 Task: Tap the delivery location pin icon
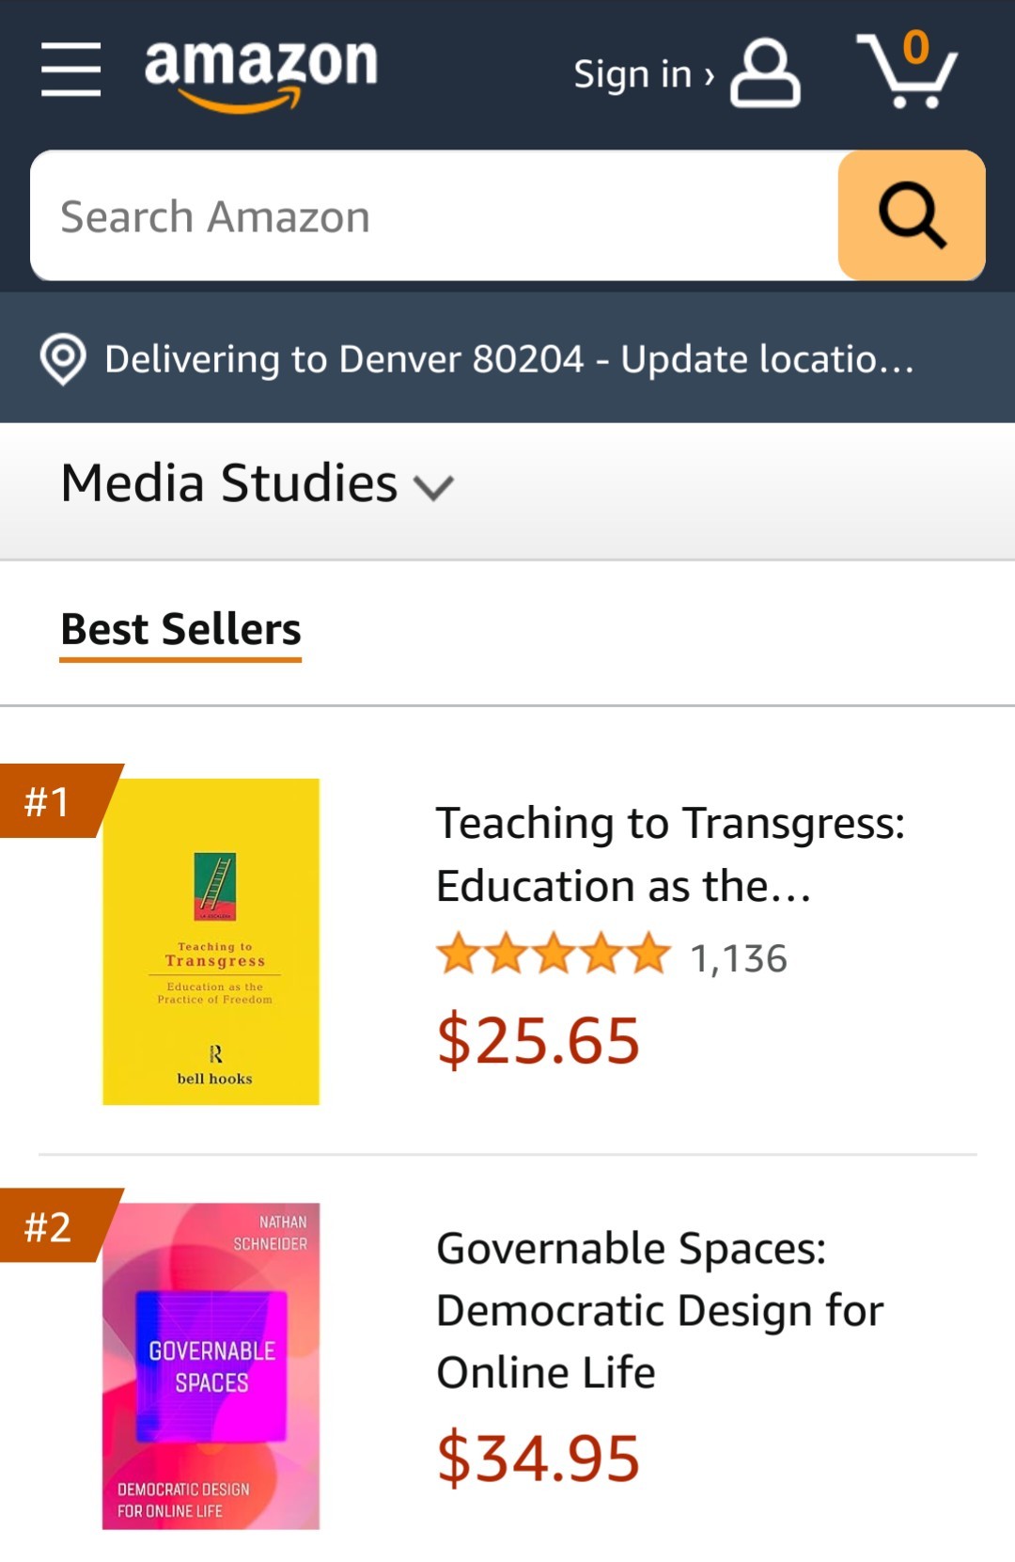[63, 359]
